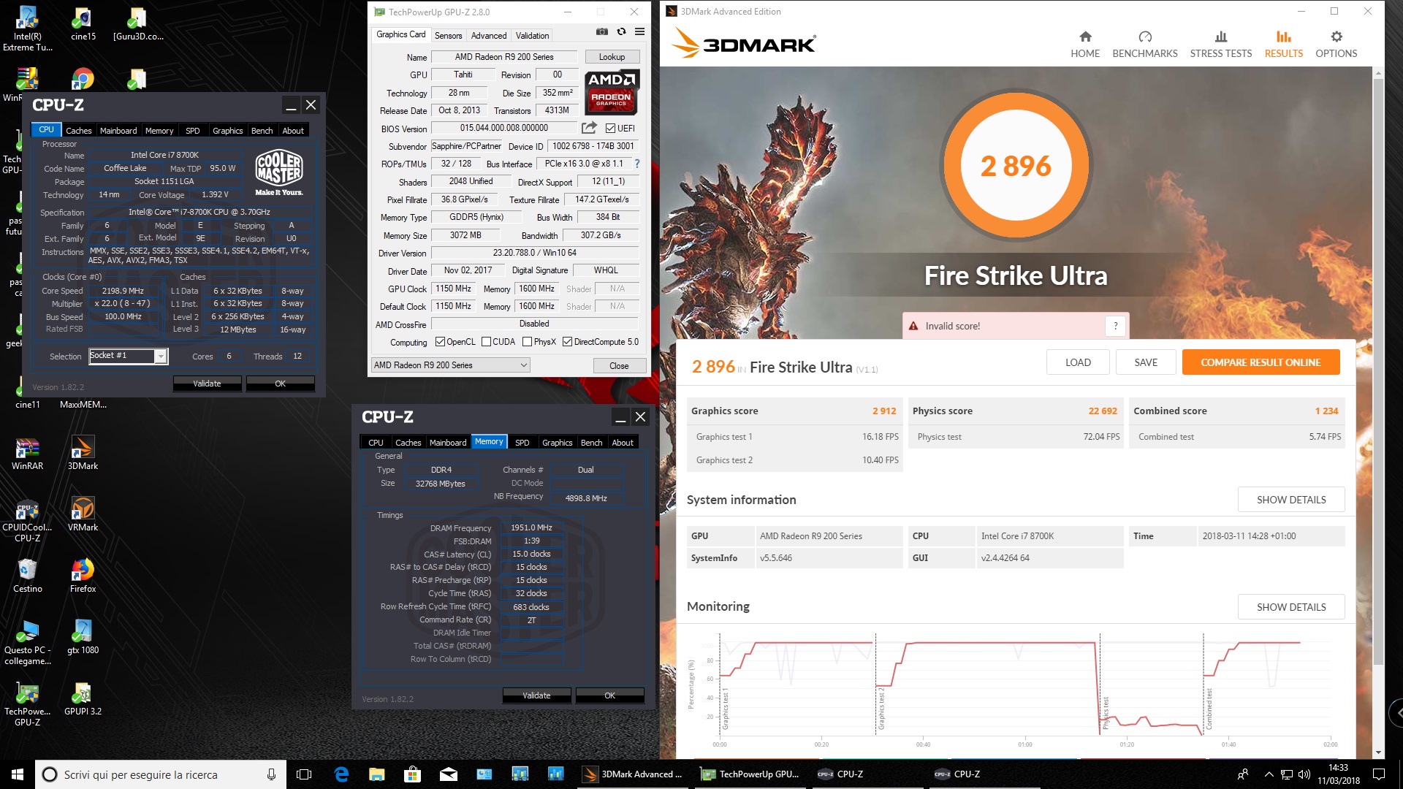Viewport: 1403px width, 789px height.
Task: Open the Benchmarks section in 3DMark
Action: point(1144,45)
